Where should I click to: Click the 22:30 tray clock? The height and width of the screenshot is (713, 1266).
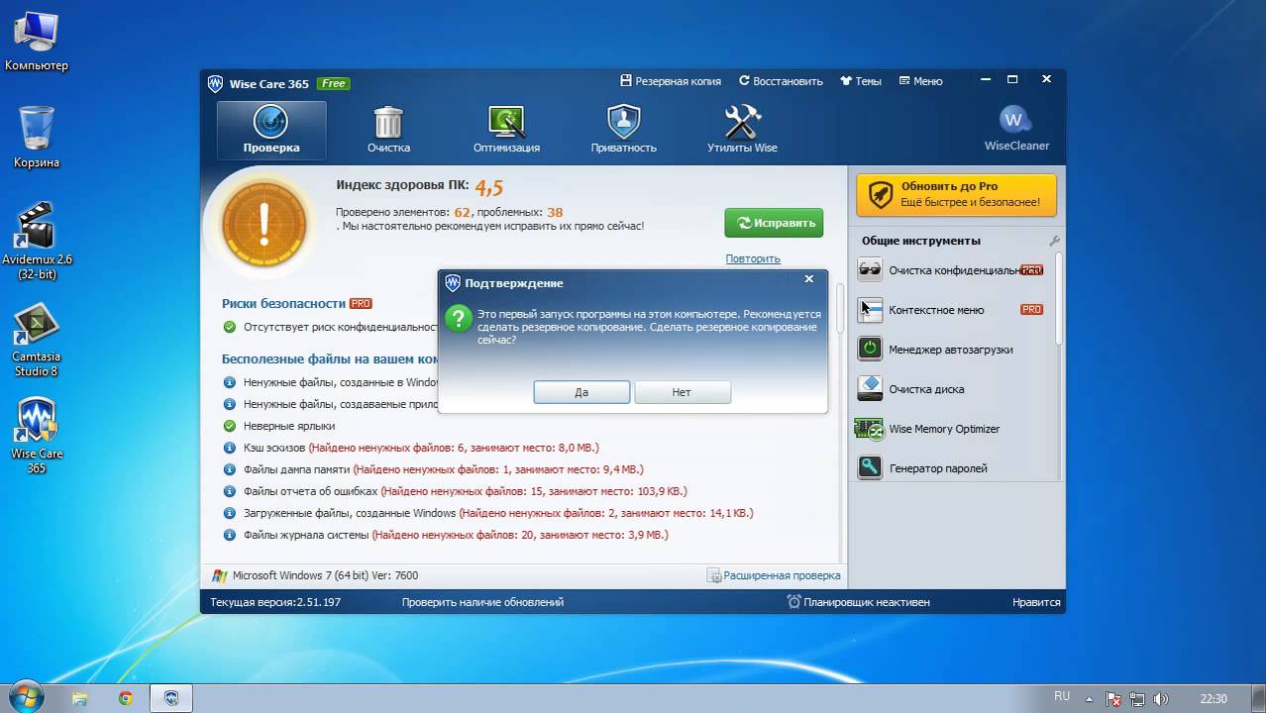1213,698
